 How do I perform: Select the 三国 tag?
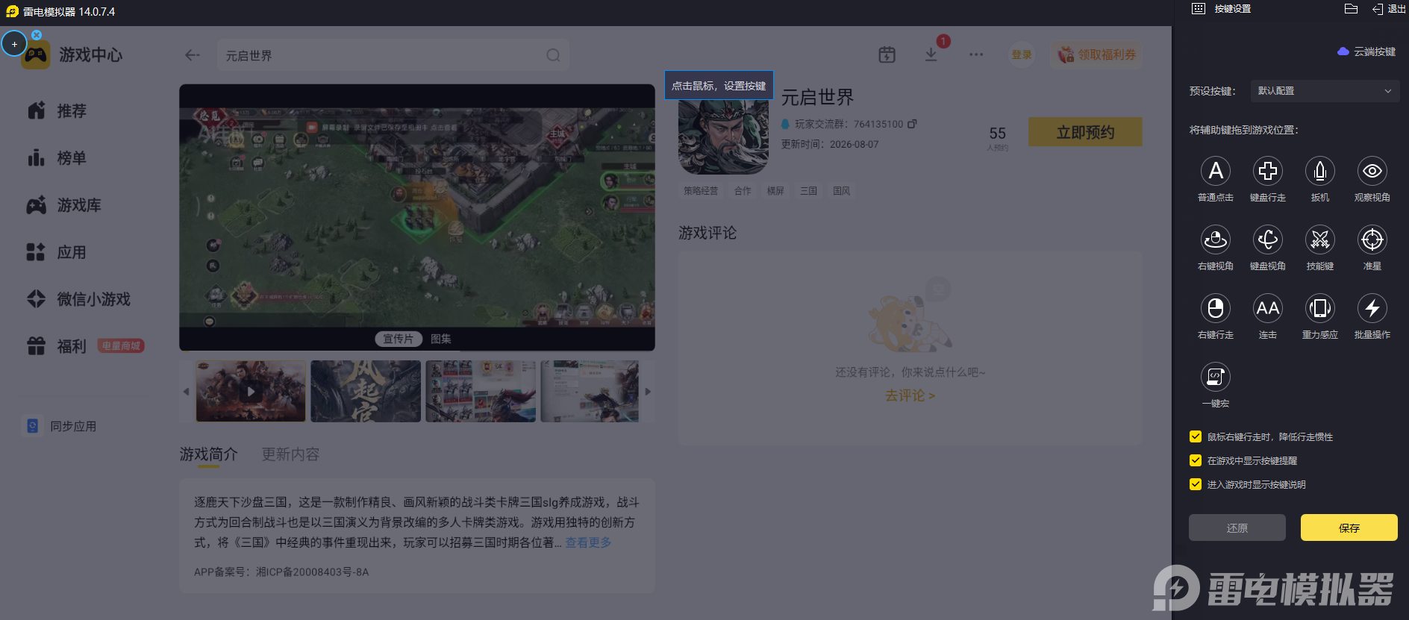(808, 191)
